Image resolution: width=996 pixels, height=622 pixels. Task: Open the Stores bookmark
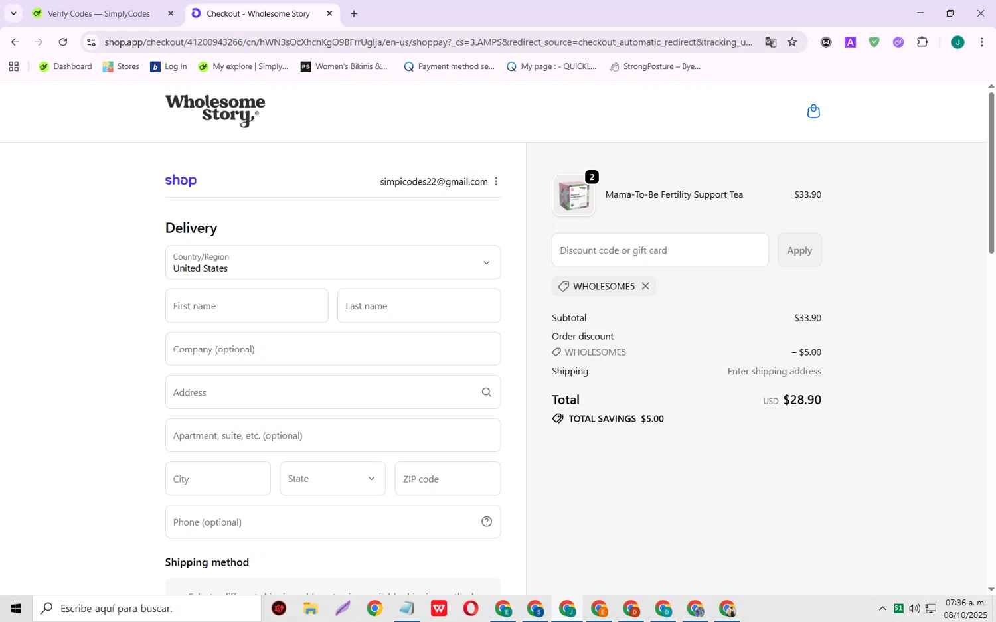(x=121, y=66)
